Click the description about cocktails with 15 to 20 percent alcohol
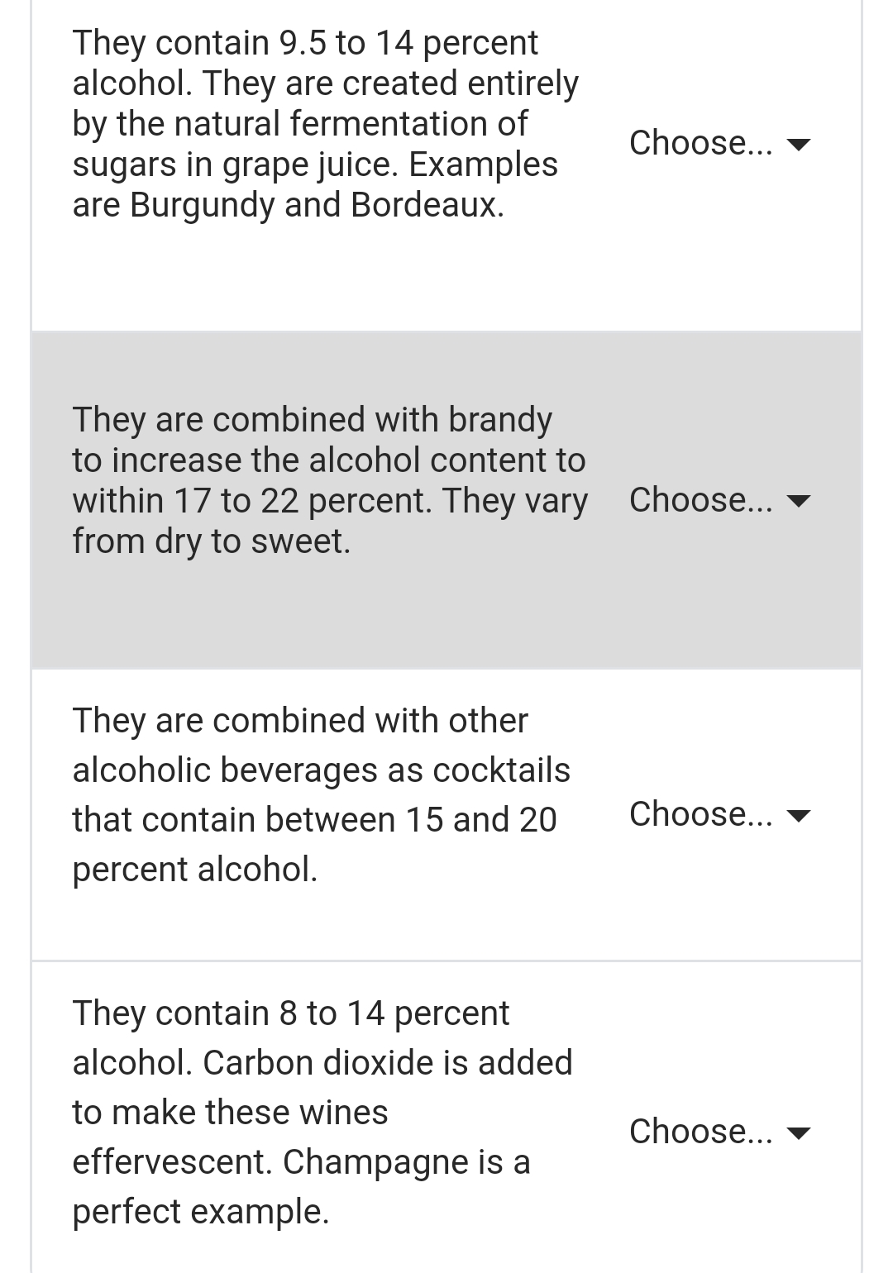This screenshot has height=1273, width=893. [322, 794]
